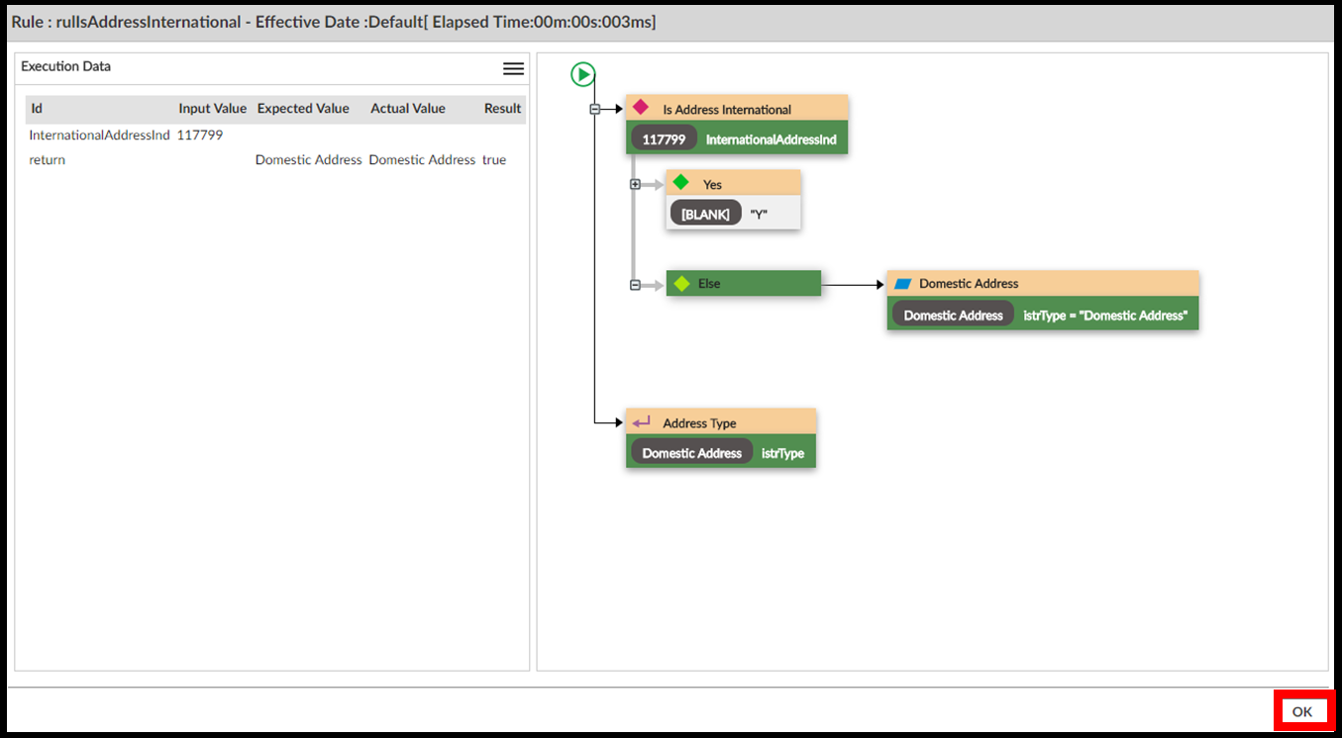This screenshot has width=1342, height=738.
Task: Select the Is Address International node title
Action: [727, 110]
